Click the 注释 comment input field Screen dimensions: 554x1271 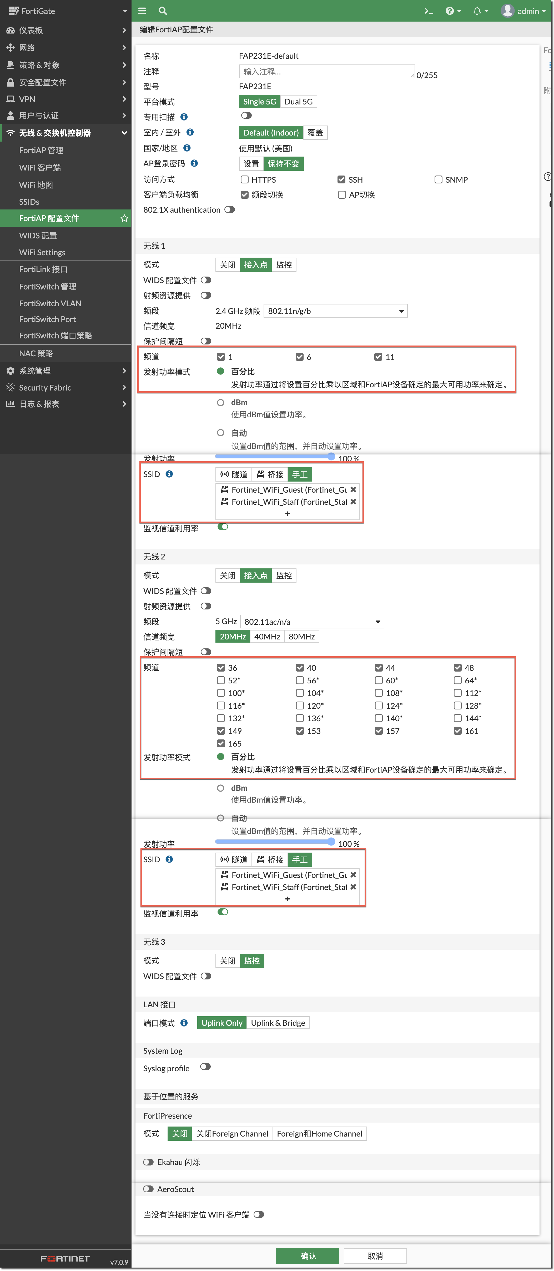pos(326,72)
